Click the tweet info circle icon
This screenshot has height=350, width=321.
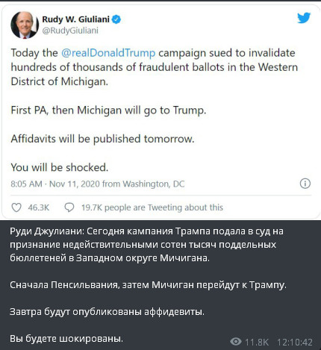pyautogui.click(x=305, y=184)
